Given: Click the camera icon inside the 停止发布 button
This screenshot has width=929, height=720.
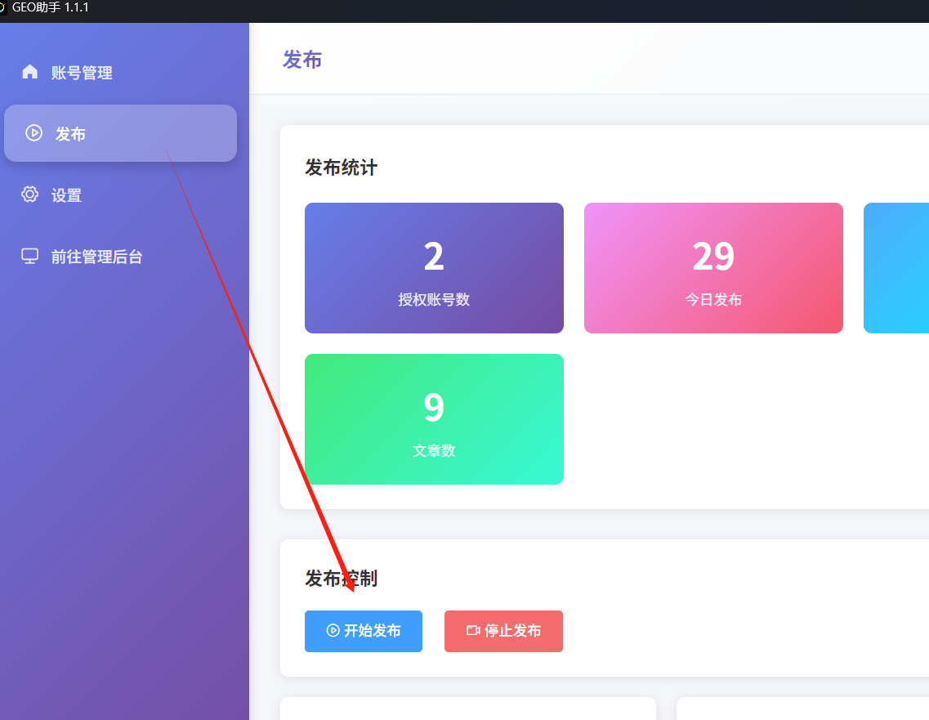Looking at the screenshot, I should pos(472,630).
